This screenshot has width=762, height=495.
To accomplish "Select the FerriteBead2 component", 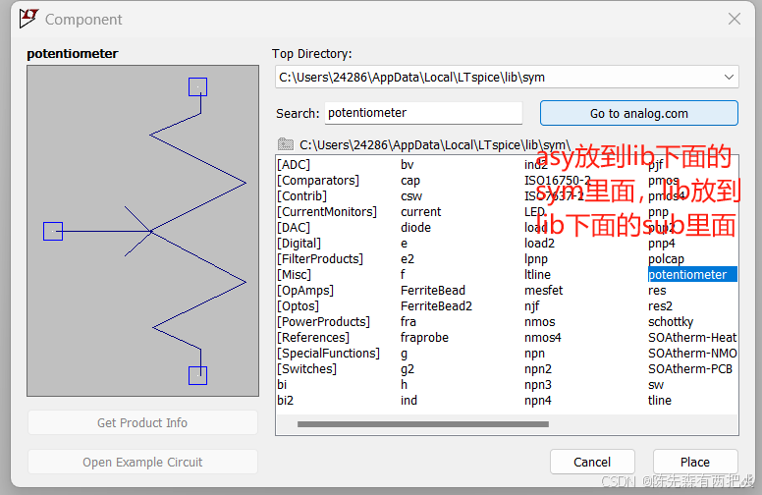I will pos(436,306).
